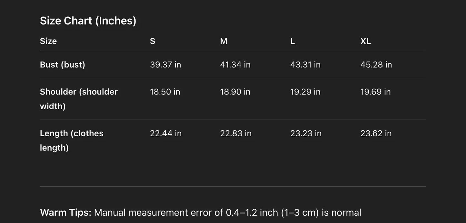
Task: Select the 22.44 in length value
Action: (166, 133)
